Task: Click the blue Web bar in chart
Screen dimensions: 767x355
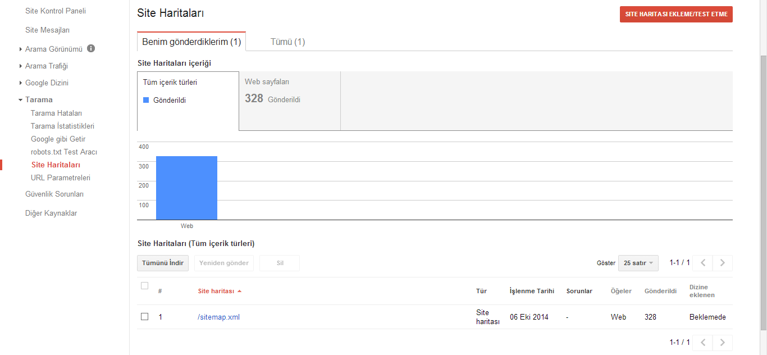Action: [x=186, y=188]
